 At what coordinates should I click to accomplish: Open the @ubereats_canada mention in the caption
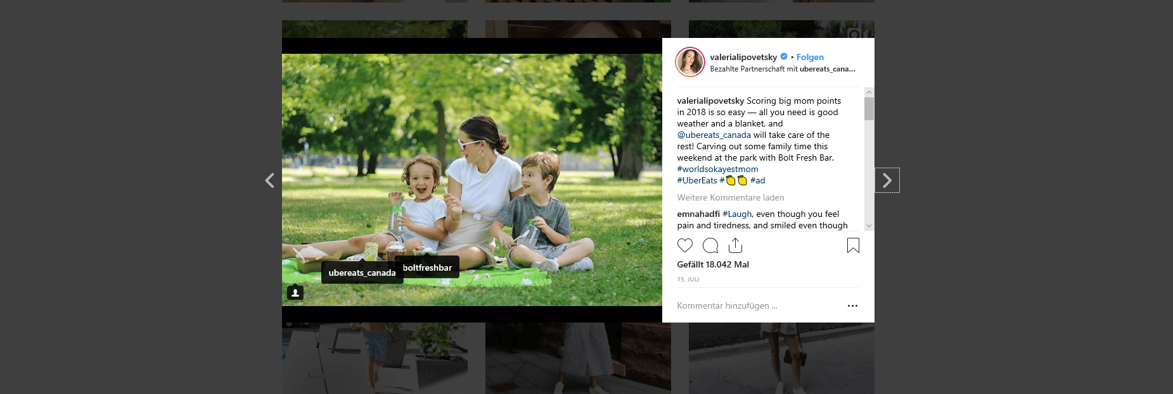coord(714,135)
